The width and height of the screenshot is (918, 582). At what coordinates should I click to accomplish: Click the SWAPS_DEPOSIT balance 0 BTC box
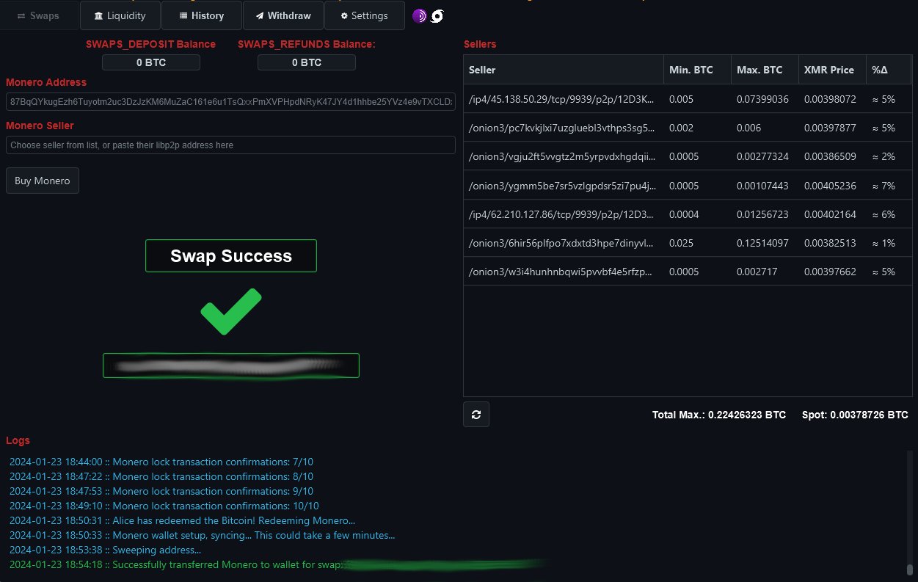(x=151, y=62)
